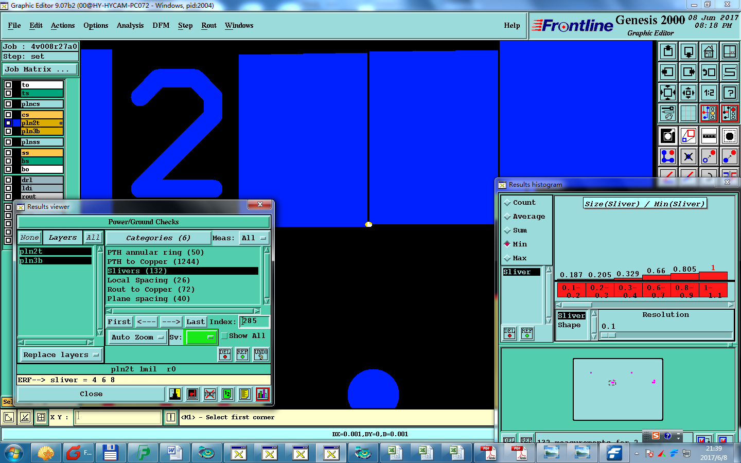Click the zoom area red-square icon

[689, 136]
